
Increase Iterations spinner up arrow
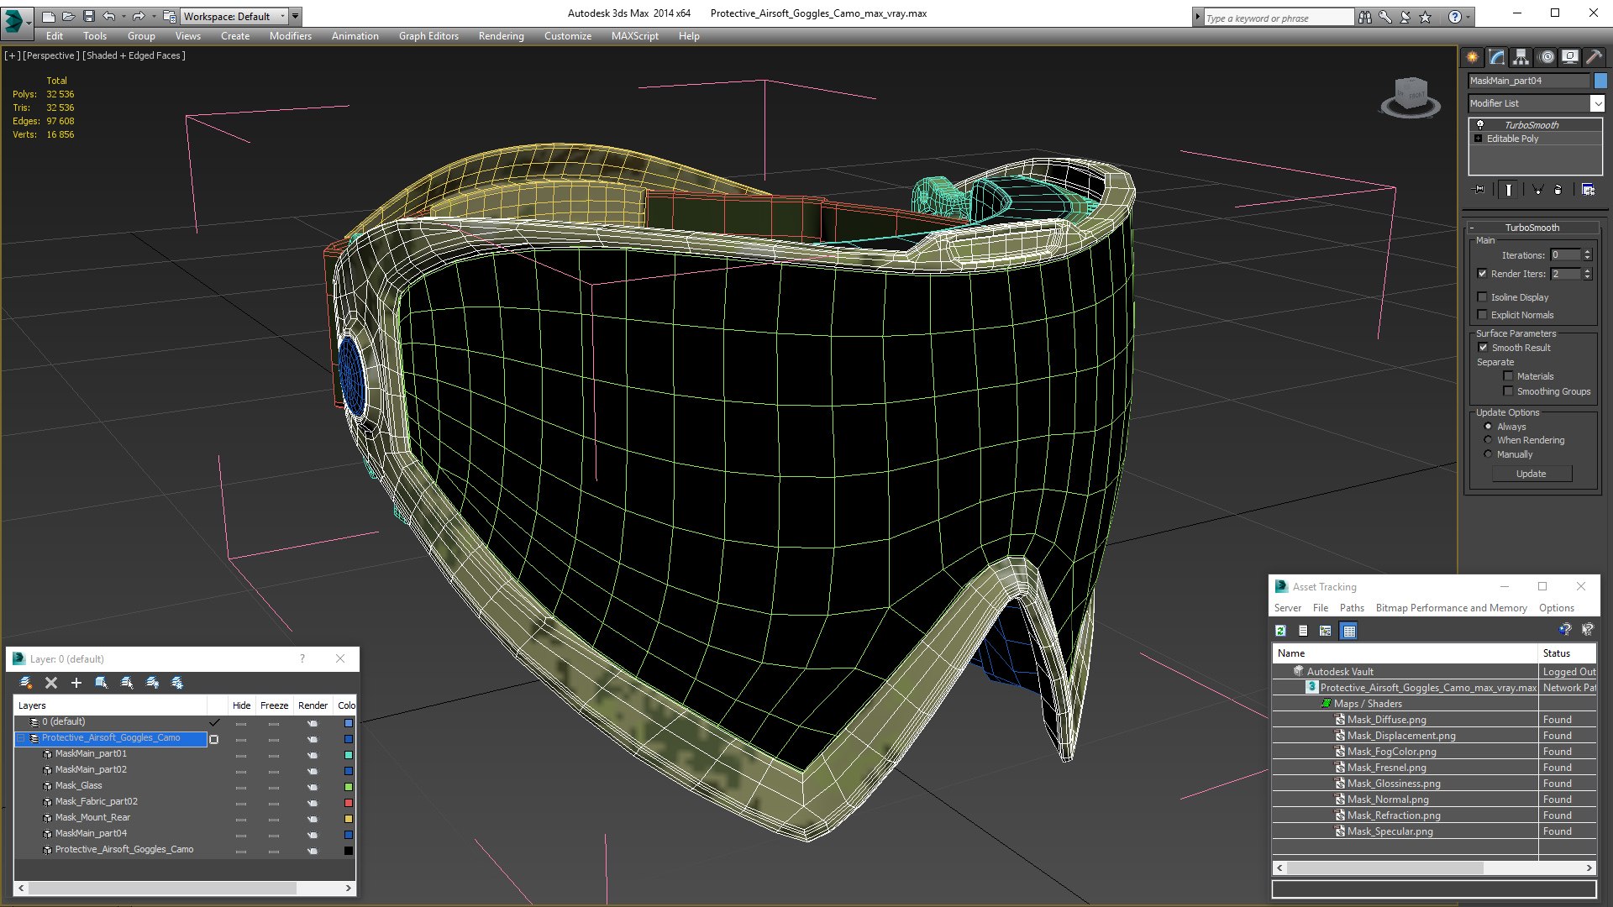pos(1587,252)
